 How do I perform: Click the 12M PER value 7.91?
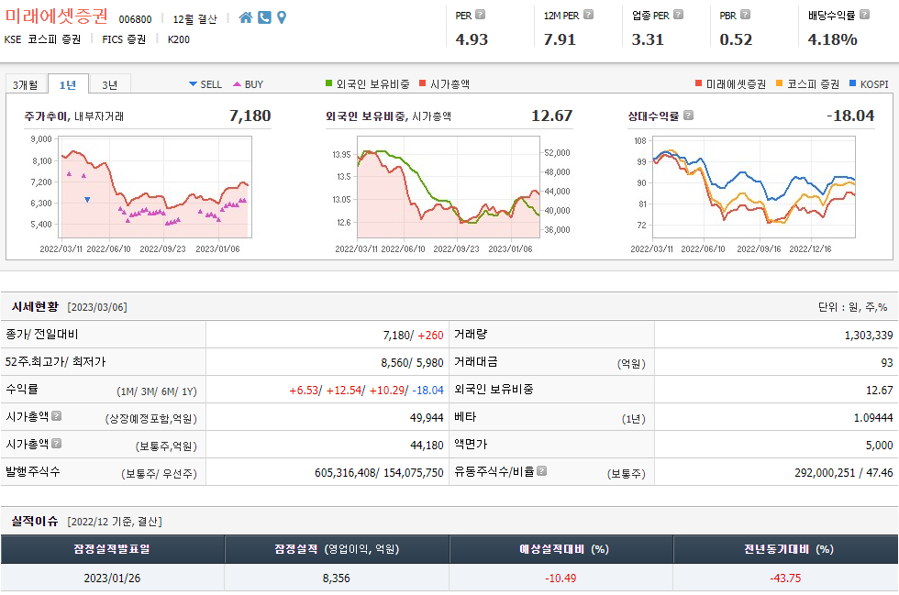[560, 39]
